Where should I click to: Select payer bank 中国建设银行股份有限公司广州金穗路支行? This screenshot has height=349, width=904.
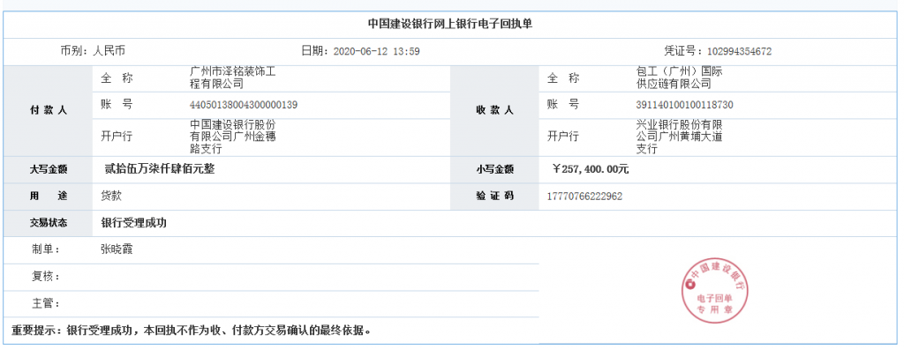(232, 137)
